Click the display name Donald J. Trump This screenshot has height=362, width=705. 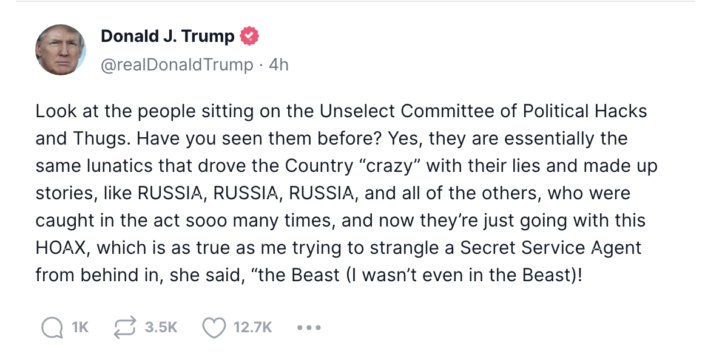pyautogui.click(x=167, y=36)
